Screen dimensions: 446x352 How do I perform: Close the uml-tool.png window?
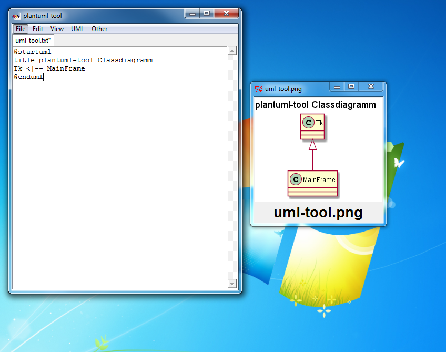pos(371,86)
